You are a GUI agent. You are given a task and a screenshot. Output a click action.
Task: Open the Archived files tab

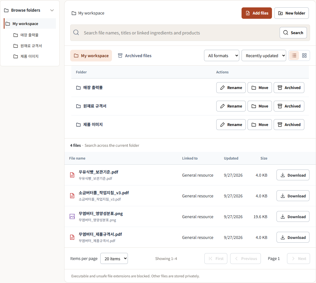135,55
